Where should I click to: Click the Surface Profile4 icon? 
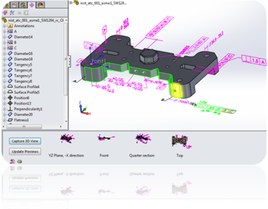pyautogui.click(x=10, y=86)
